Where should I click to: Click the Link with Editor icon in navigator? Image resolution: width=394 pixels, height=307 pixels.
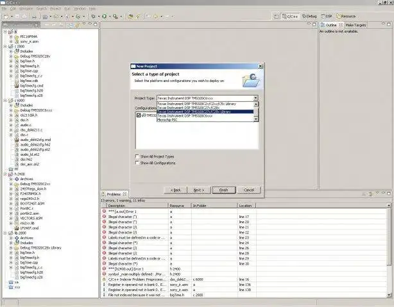[x=78, y=24]
